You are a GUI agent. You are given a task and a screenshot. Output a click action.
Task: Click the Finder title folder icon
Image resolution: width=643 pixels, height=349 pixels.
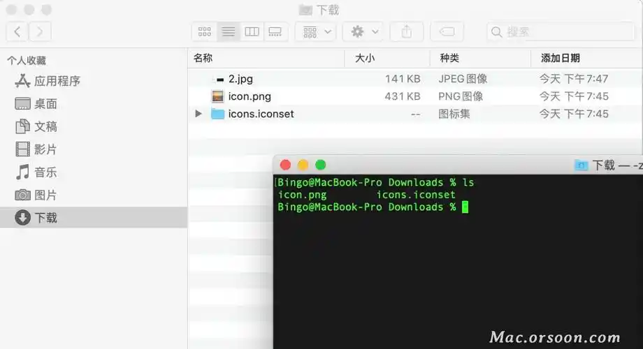[305, 10]
